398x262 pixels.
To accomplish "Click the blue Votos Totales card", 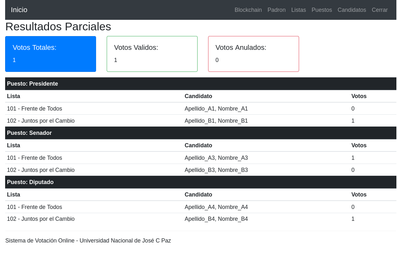I will pyautogui.click(x=51, y=54).
